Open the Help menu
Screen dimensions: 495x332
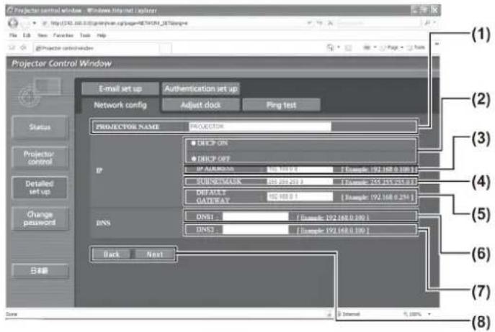(101, 35)
